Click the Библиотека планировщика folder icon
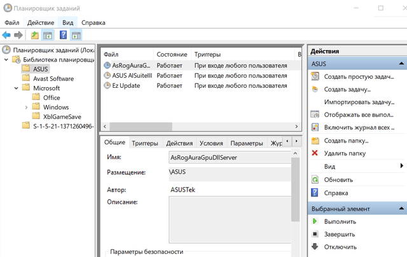 tap(17, 59)
